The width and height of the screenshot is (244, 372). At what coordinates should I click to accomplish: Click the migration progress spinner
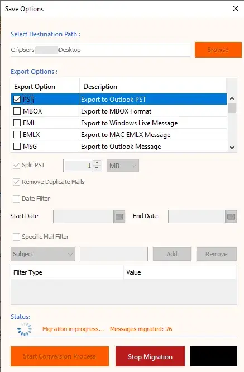25,329
